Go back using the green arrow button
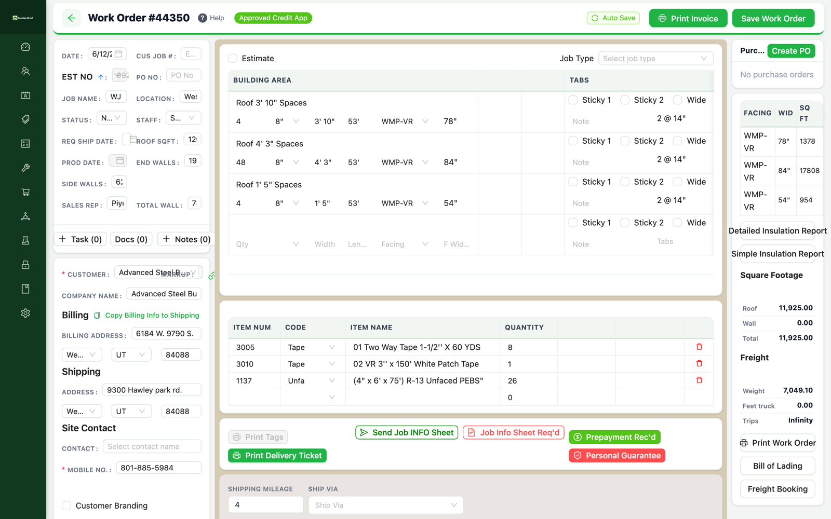This screenshot has height=519, width=831. tap(72, 18)
